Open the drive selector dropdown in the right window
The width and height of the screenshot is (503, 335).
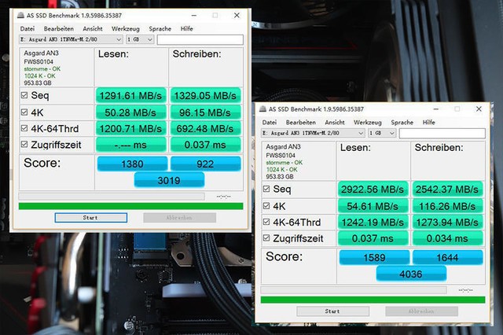[x=313, y=133]
